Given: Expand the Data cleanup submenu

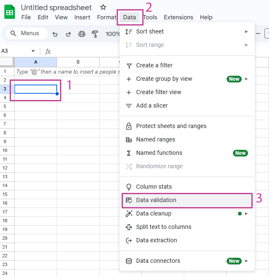Looking at the screenshot, I should tap(246, 213).
